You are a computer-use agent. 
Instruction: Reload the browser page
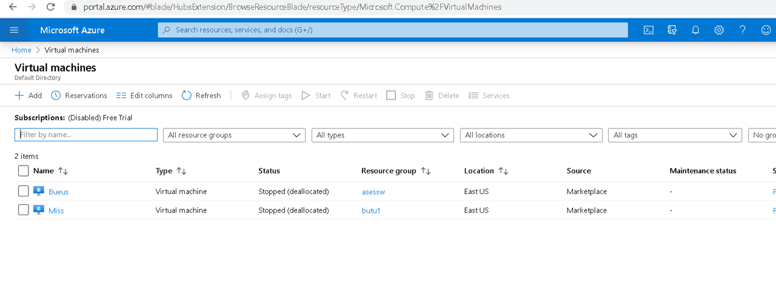coord(51,7)
